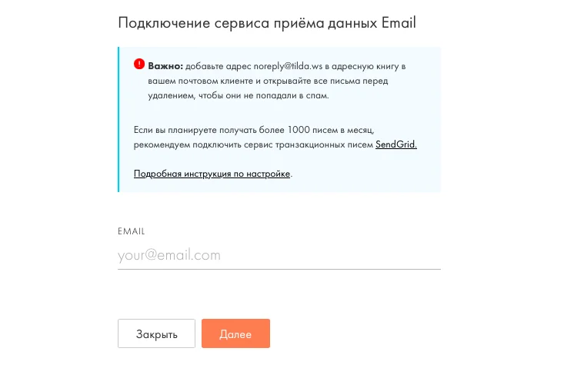This screenshot has height=388, width=584.
Task: Open the SendGrid link
Action: [x=395, y=144]
